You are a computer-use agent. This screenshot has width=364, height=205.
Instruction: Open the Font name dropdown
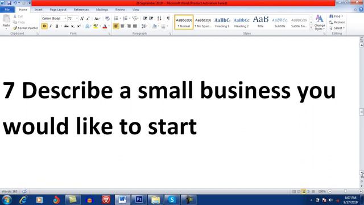point(65,18)
